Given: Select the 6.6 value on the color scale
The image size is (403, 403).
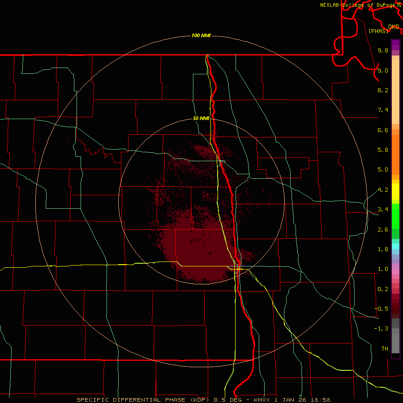Looking at the screenshot, I should 383,130.
